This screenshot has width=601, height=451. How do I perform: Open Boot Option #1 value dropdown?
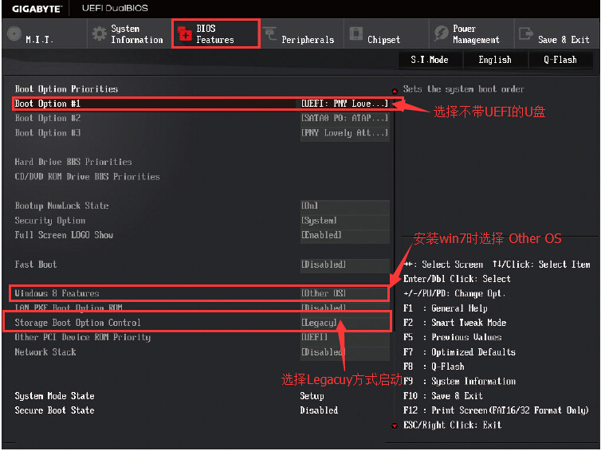click(x=344, y=104)
